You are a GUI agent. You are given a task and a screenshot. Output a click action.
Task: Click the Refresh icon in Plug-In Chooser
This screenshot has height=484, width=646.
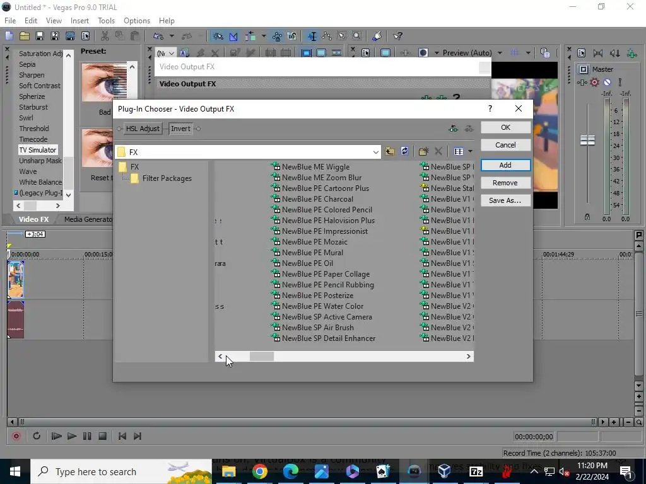[404, 151]
